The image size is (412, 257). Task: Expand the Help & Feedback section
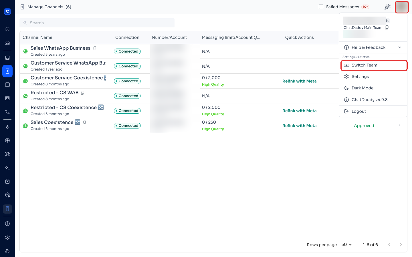pos(373,47)
